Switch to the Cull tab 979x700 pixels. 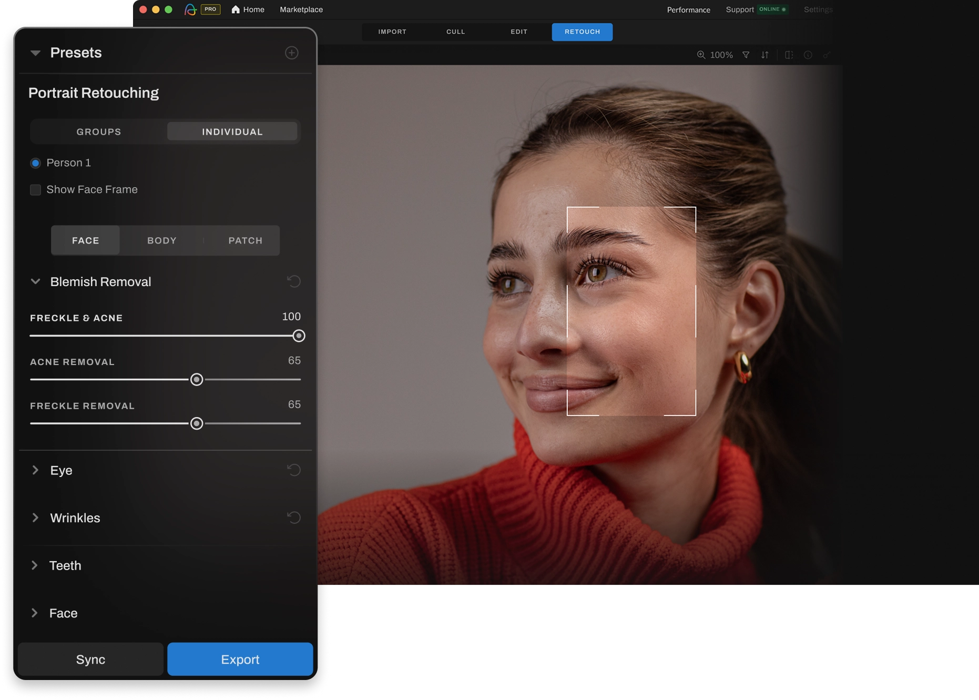pos(455,32)
